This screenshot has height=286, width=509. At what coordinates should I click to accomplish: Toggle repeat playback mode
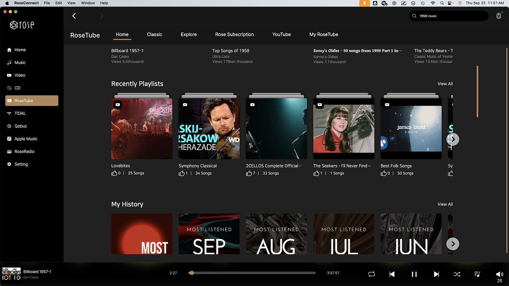[x=371, y=274]
